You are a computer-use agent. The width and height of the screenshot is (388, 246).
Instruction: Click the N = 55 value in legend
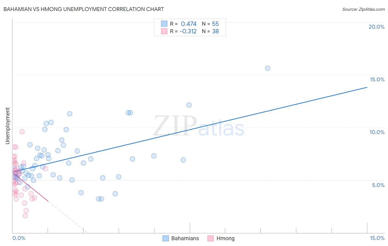tap(210, 24)
